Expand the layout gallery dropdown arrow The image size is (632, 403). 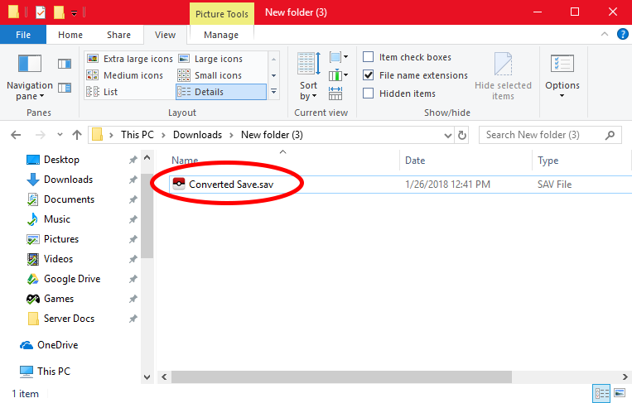coord(274,92)
